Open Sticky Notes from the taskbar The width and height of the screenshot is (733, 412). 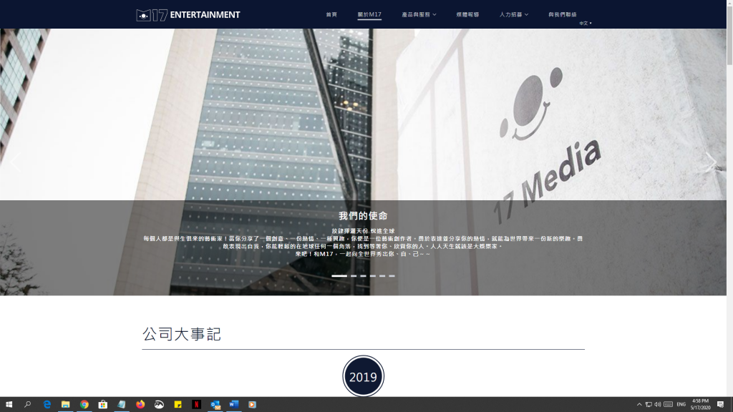pyautogui.click(x=178, y=404)
